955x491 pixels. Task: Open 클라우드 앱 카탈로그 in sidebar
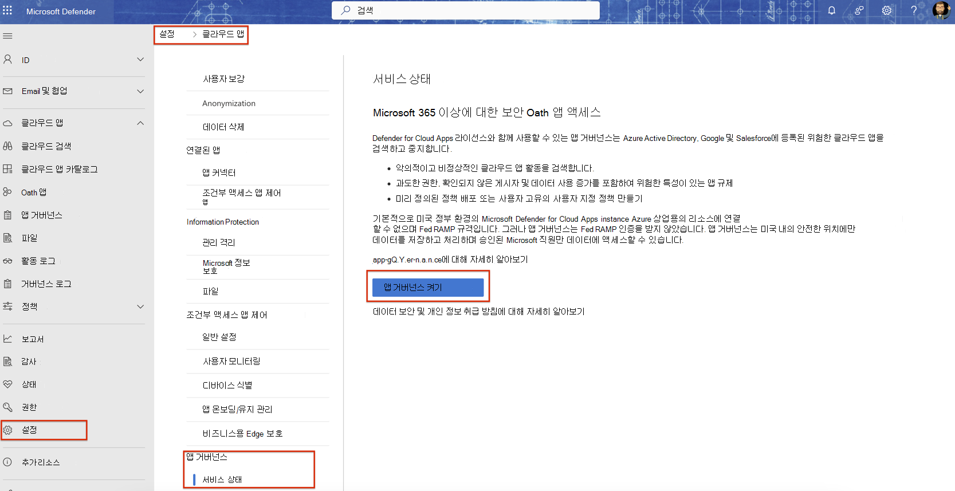tap(60, 169)
